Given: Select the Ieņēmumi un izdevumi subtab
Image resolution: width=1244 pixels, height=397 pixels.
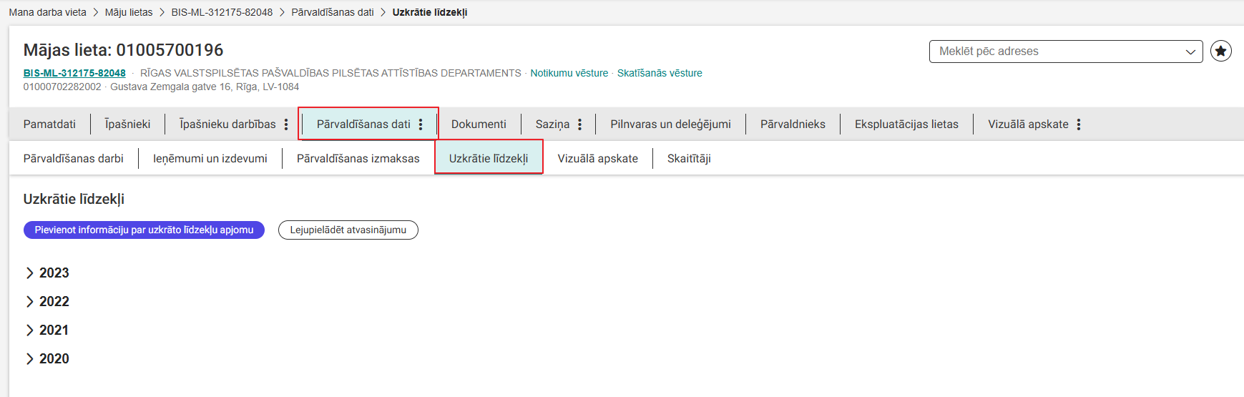Looking at the screenshot, I should (210, 159).
